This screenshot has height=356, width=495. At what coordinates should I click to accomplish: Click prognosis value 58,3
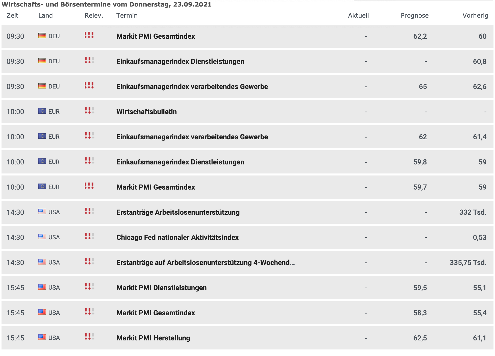(420, 313)
